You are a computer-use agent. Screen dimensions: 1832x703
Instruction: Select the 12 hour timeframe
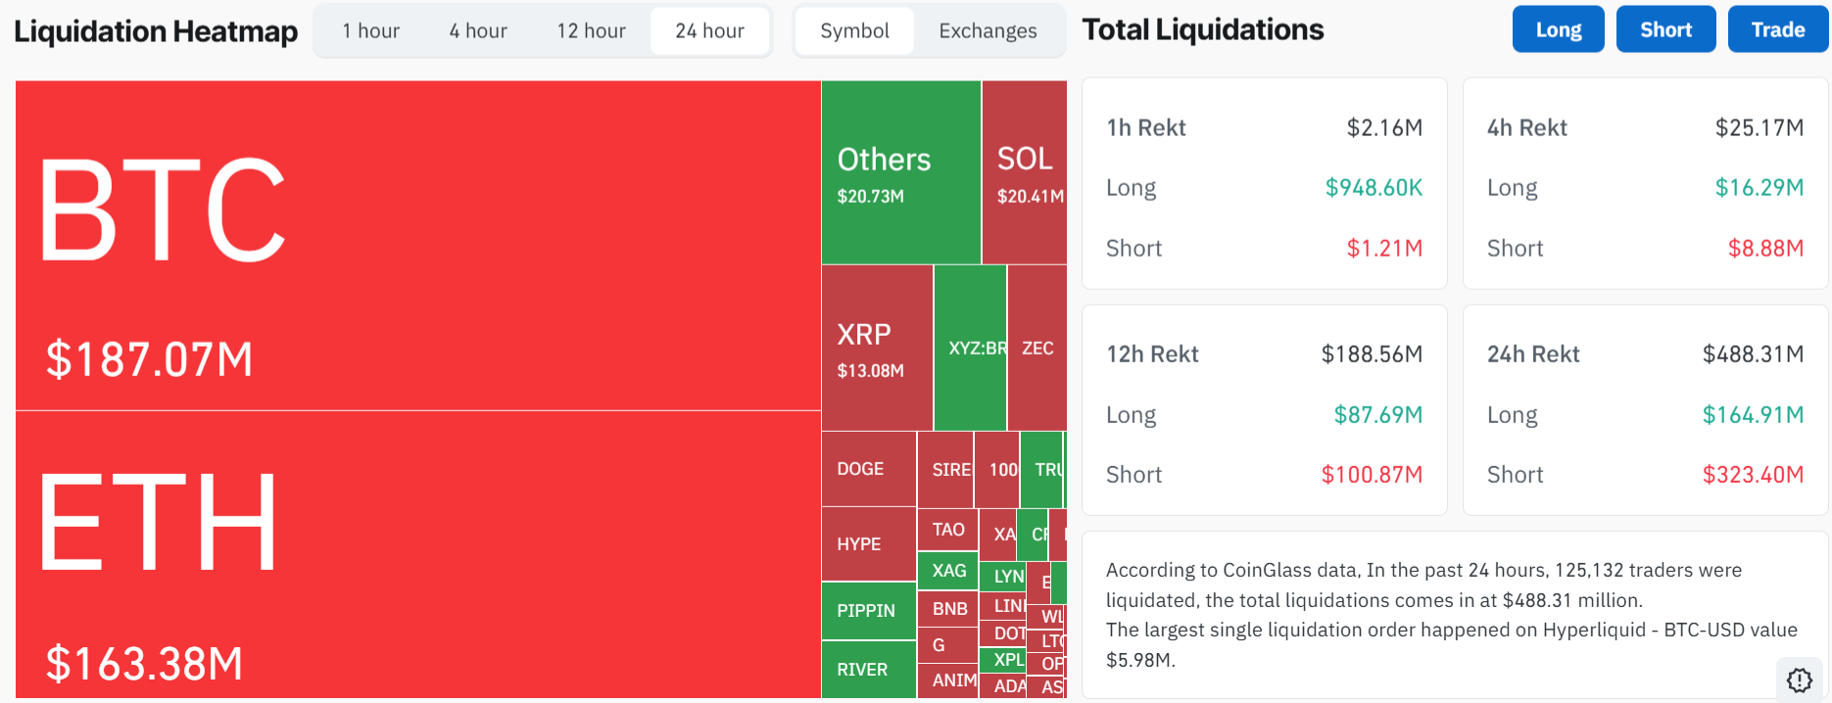[590, 30]
